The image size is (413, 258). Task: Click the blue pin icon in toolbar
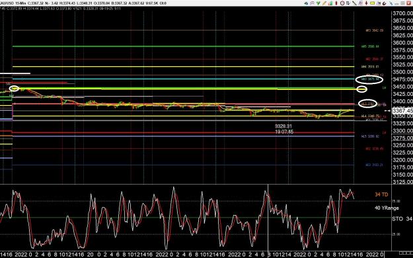(x=391, y=3)
